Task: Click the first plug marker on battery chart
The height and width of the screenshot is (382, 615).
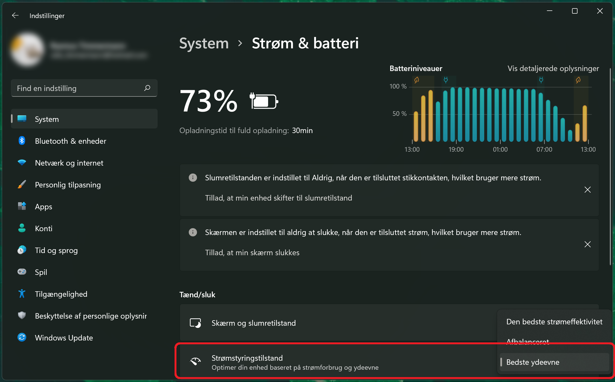Action: pyautogui.click(x=446, y=80)
